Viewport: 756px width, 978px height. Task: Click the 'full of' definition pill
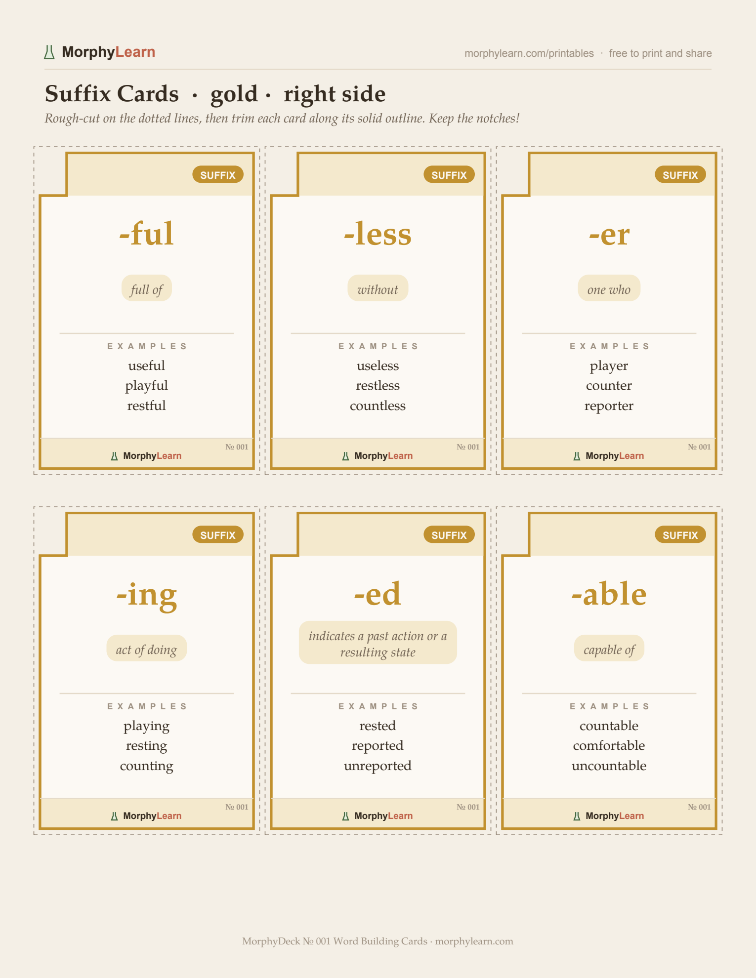(x=147, y=288)
